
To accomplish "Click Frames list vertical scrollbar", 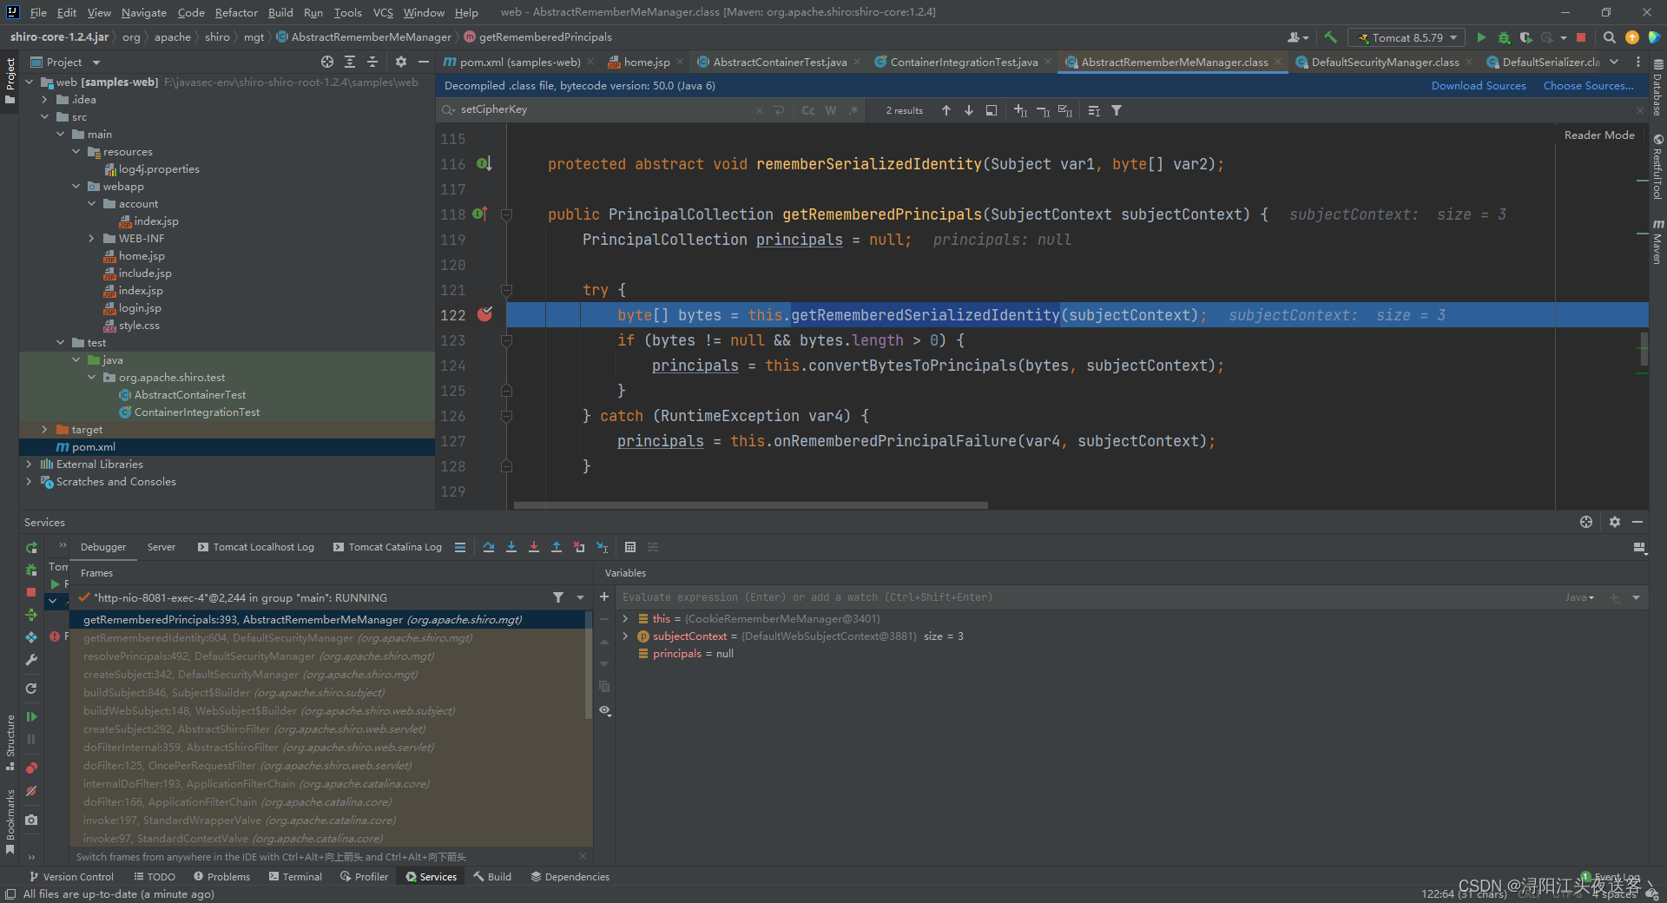I will (x=589, y=664).
